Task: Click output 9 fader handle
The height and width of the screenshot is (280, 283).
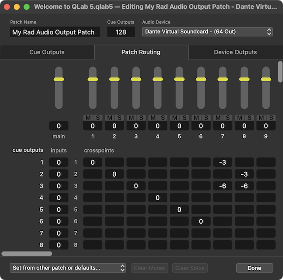Action: pos(266,79)
